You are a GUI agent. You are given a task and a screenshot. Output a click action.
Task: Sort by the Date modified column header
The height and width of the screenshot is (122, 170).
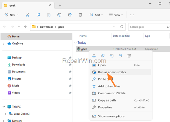[121, 36]
